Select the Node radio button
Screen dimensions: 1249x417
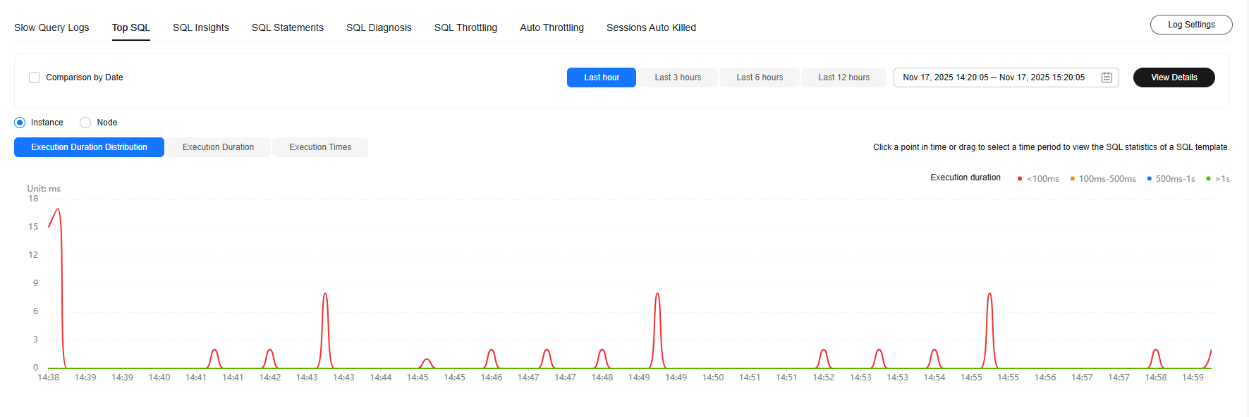[x=85, y=123]
